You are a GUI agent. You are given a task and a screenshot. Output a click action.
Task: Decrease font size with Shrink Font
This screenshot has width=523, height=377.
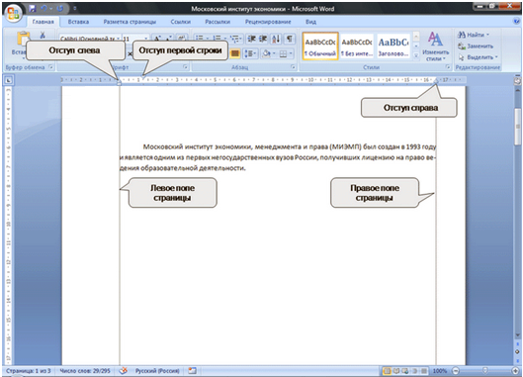click(x=169, y=39)
